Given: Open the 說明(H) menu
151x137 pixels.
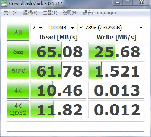Looking at the screenshot, I should coord(70,13).
